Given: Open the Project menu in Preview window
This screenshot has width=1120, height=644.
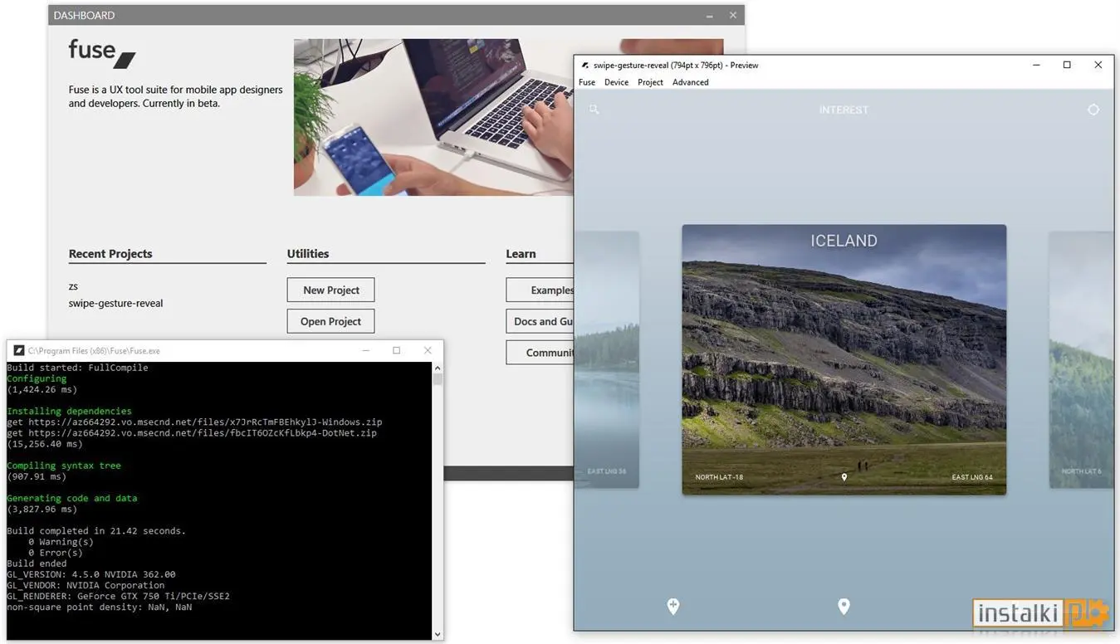Looking at the screenshot, I should 650,82.
